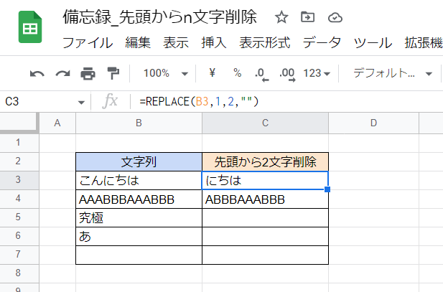Click the document title 備忘録_先頭からn文字削除
This screenshot has width=443, height=292.
(x=159, y=17)
